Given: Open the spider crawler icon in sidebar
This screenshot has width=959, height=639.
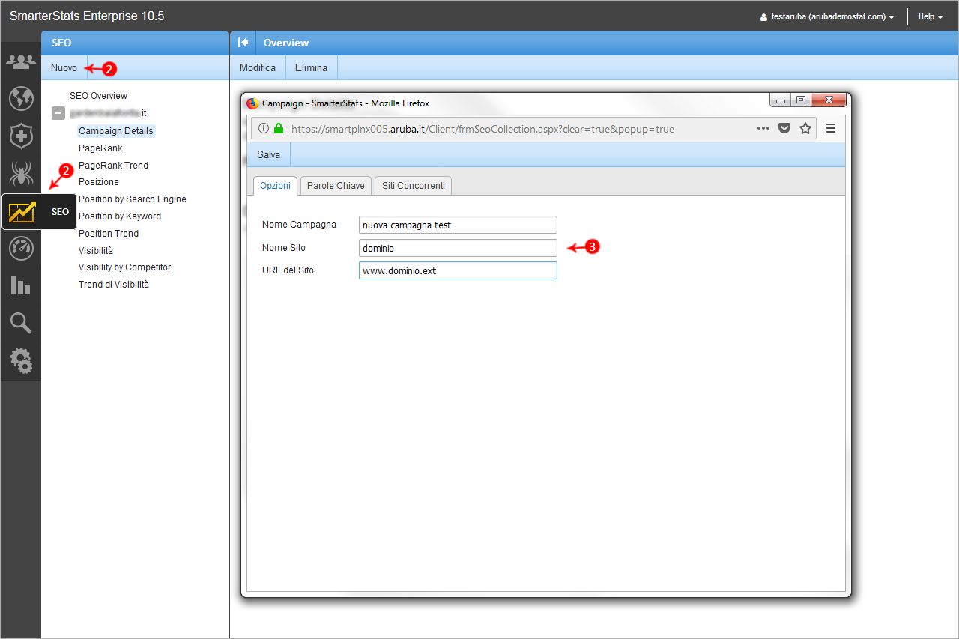Looking at the screenshot, I should tap(21, 174).
